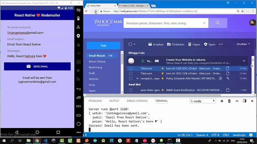
Task: Open the Berbintang folder
Action: pos(96,68)
